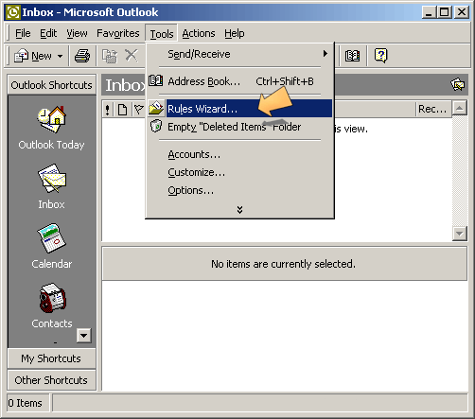
Task: Sort by Importance exclamation column header
Action: [x=108, y=110]
